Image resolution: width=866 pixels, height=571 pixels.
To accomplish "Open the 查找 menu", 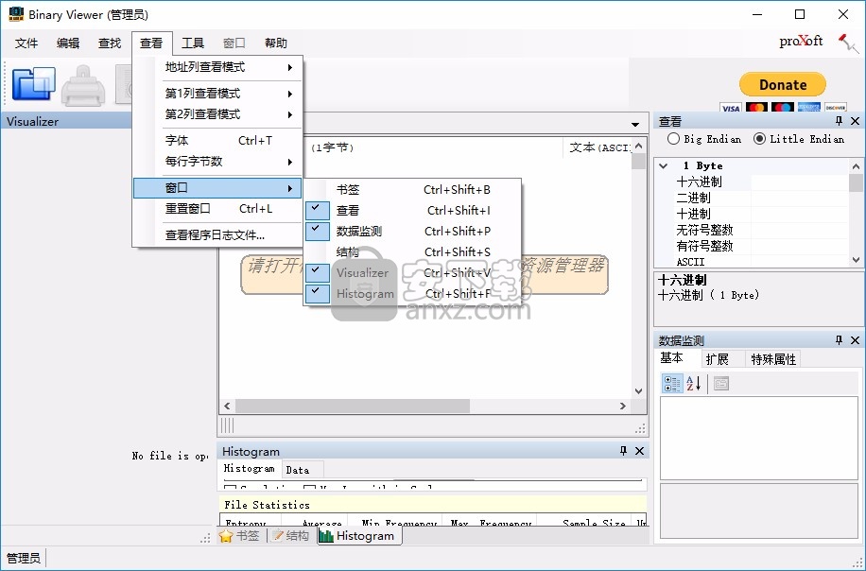I will click(110, 43).
